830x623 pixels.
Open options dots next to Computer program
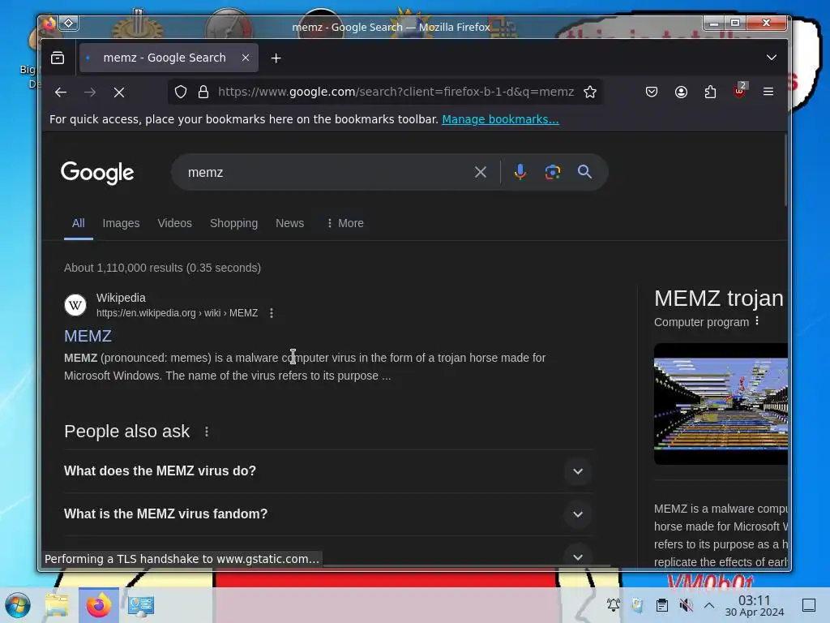pos(757,321)
